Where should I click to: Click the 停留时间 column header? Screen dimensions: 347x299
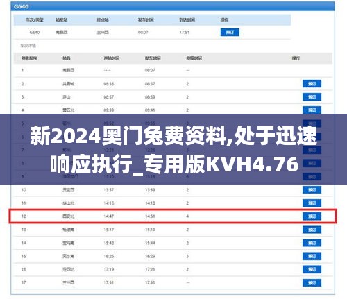click(194, 58)
